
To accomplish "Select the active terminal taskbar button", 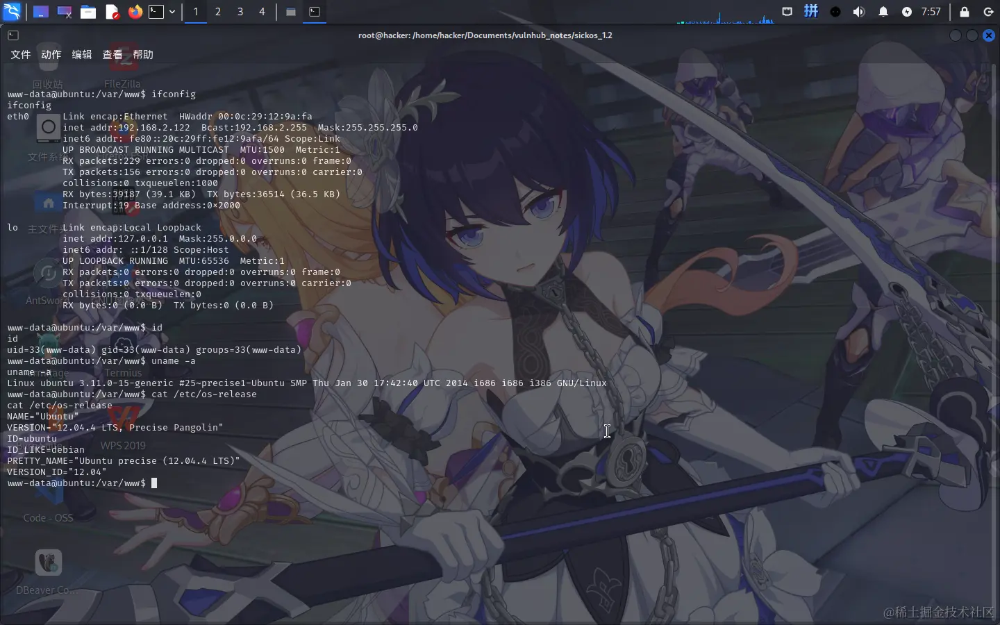I will pyautogui.click(x=315, y=12).
